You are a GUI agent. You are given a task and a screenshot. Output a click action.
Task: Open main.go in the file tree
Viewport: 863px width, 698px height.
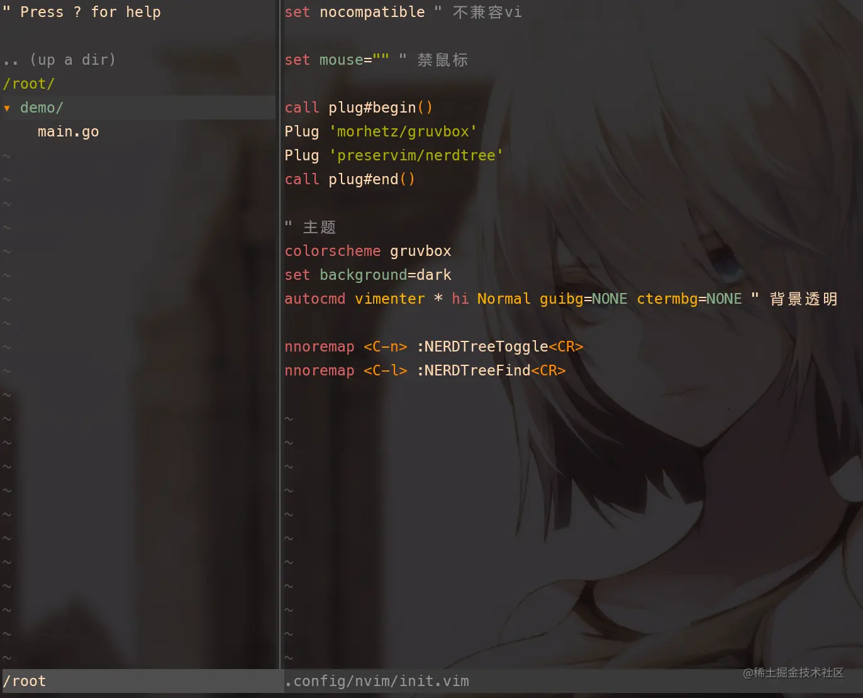[68, 131]
